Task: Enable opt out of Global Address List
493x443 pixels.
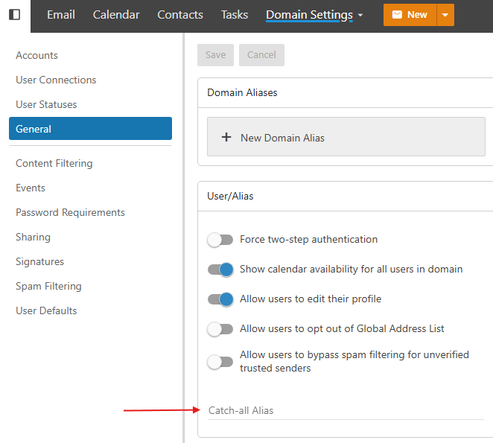Action: [220, 329]
